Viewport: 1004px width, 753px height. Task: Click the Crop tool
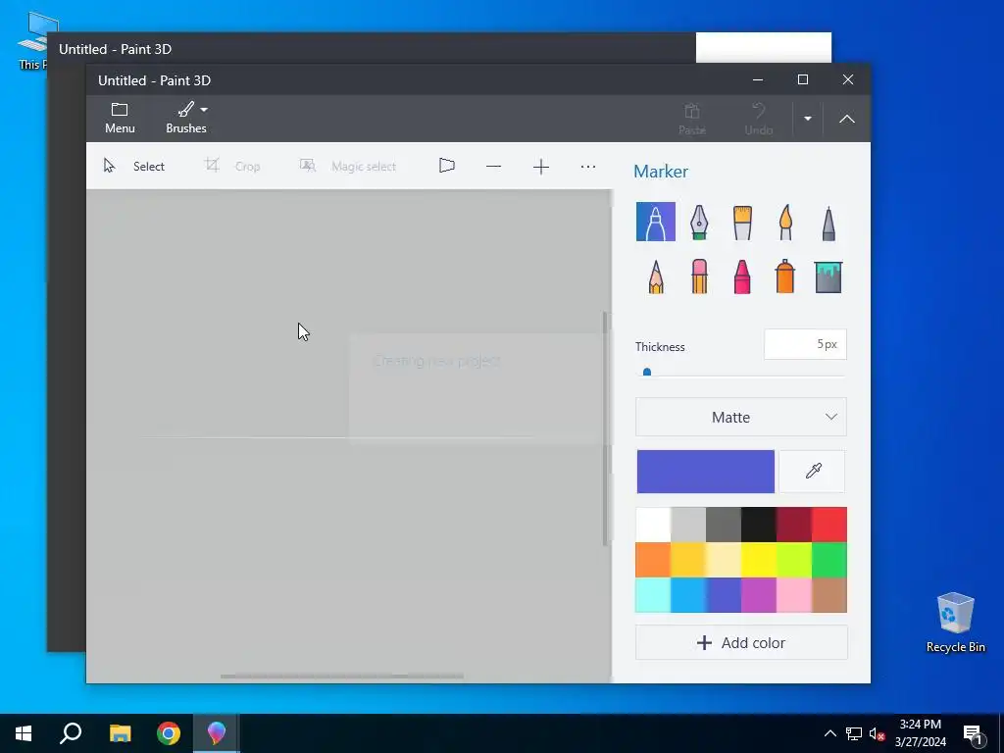point(231,167)
